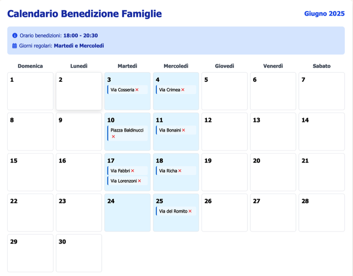Delete Via Crimea entry via red X

183,90
